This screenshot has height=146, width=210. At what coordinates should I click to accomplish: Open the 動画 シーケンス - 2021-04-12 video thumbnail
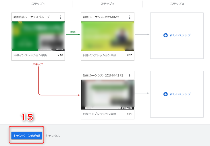[x=107, y=36]
